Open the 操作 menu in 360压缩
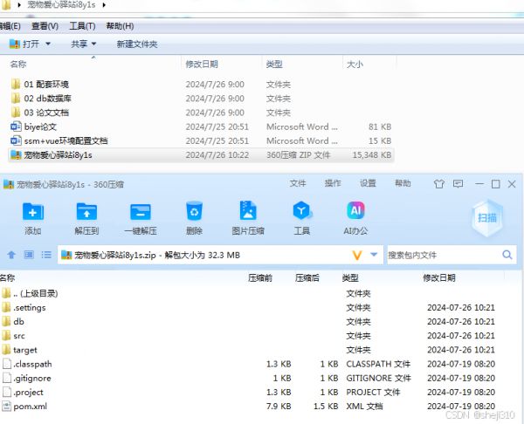 333,183
